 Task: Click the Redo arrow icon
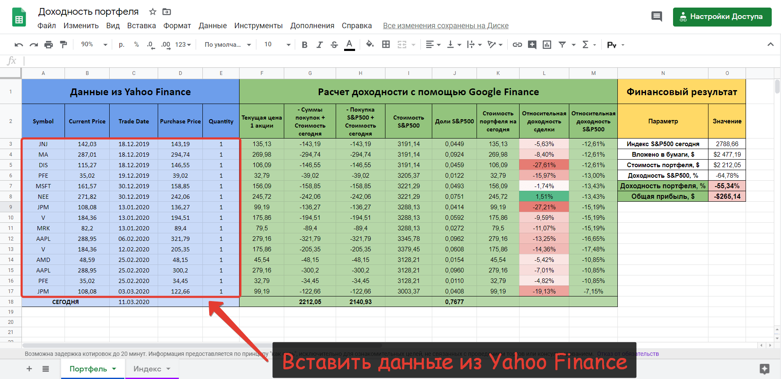[x=34, y=45]
